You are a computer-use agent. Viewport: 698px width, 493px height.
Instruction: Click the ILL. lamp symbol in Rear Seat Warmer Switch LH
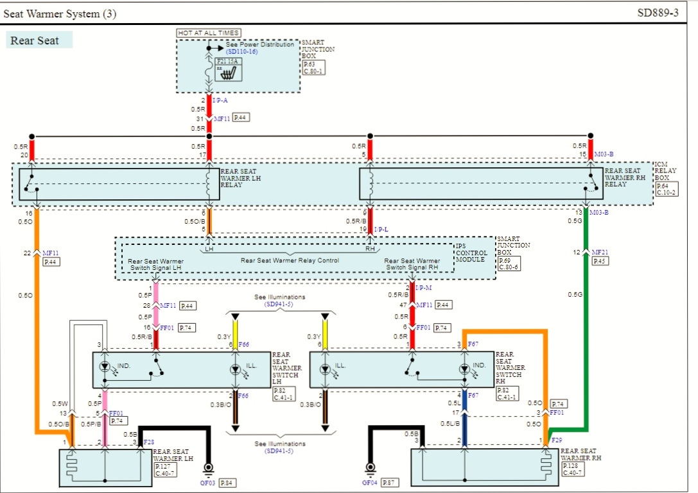click(236, 369)
